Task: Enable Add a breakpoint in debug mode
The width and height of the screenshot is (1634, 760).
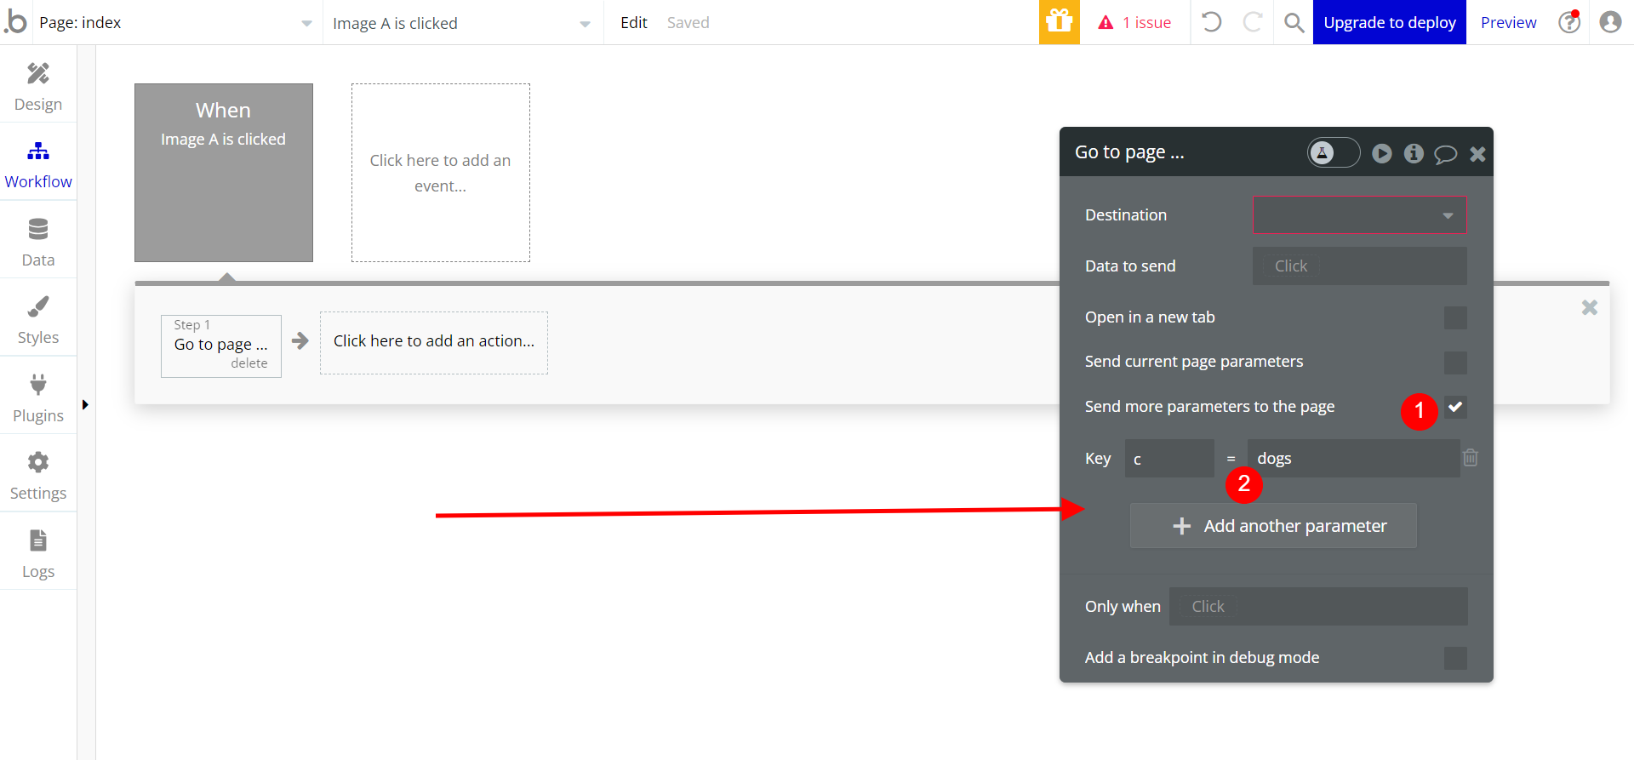Action: [1455, 658]
